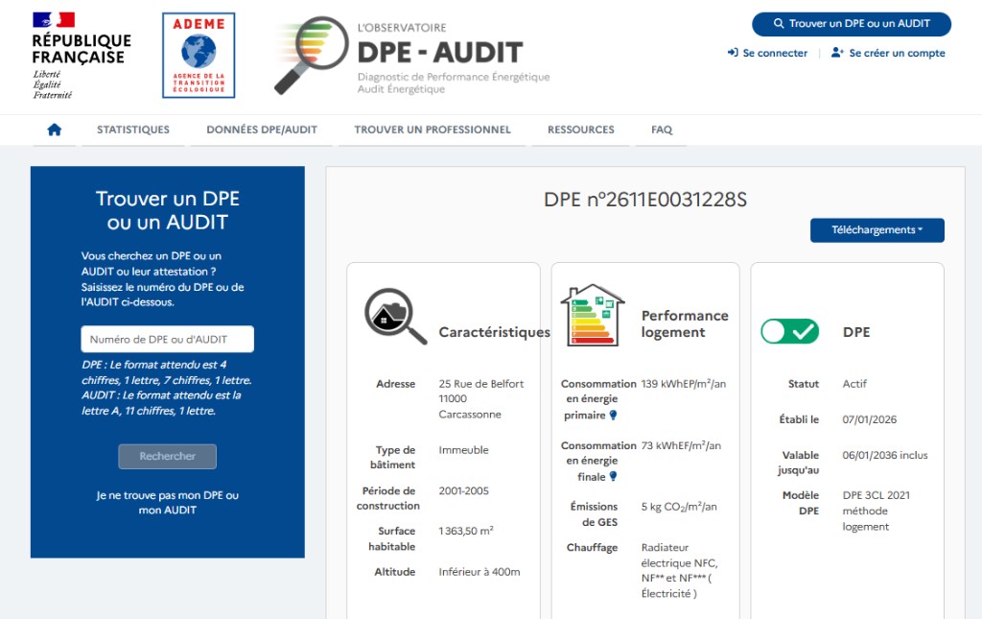This screenshot has height=619, width=982.
Task: Click the energy-label house Performance icon
Action: [x=593, y=315]
